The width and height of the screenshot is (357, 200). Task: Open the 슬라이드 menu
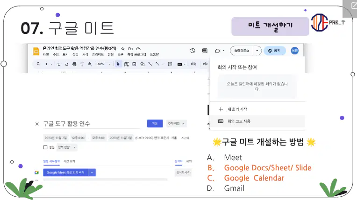pos(98,54)
